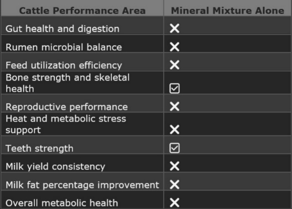Select the Feed utilization efficiency label
The image size is (292, 209).
point(63,65)
